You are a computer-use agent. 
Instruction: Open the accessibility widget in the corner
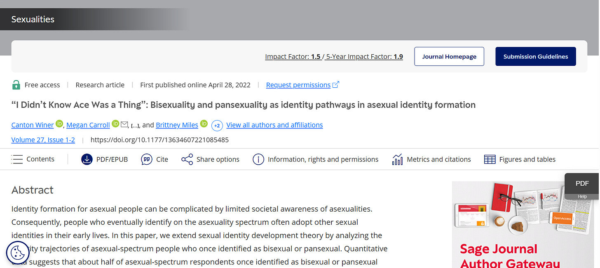(x=17, y=252)
